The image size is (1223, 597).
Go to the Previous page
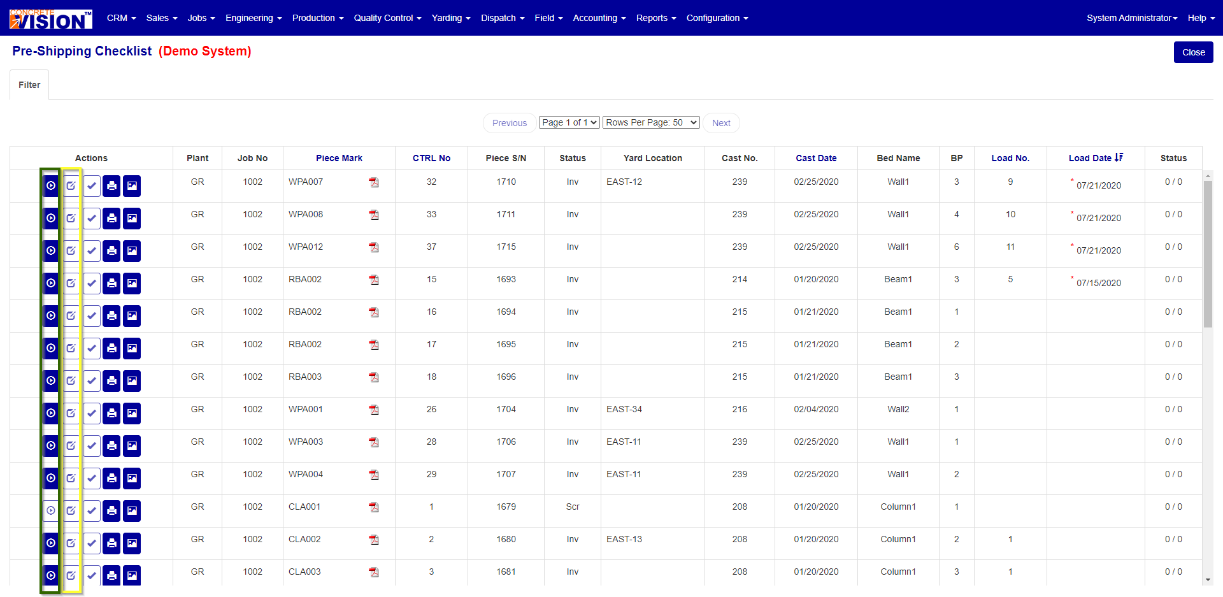[x=510, y=123]
